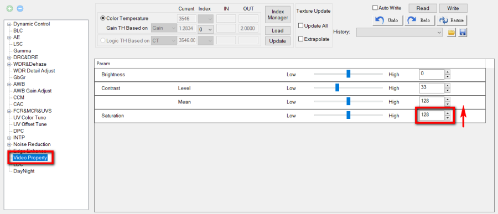Select DayNight in the tree
The image size is (498, 214).
coord(24,171)
